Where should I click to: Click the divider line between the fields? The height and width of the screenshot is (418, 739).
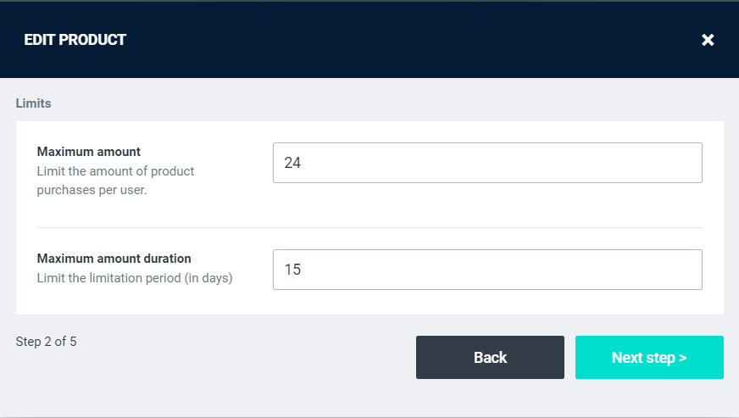369,227
